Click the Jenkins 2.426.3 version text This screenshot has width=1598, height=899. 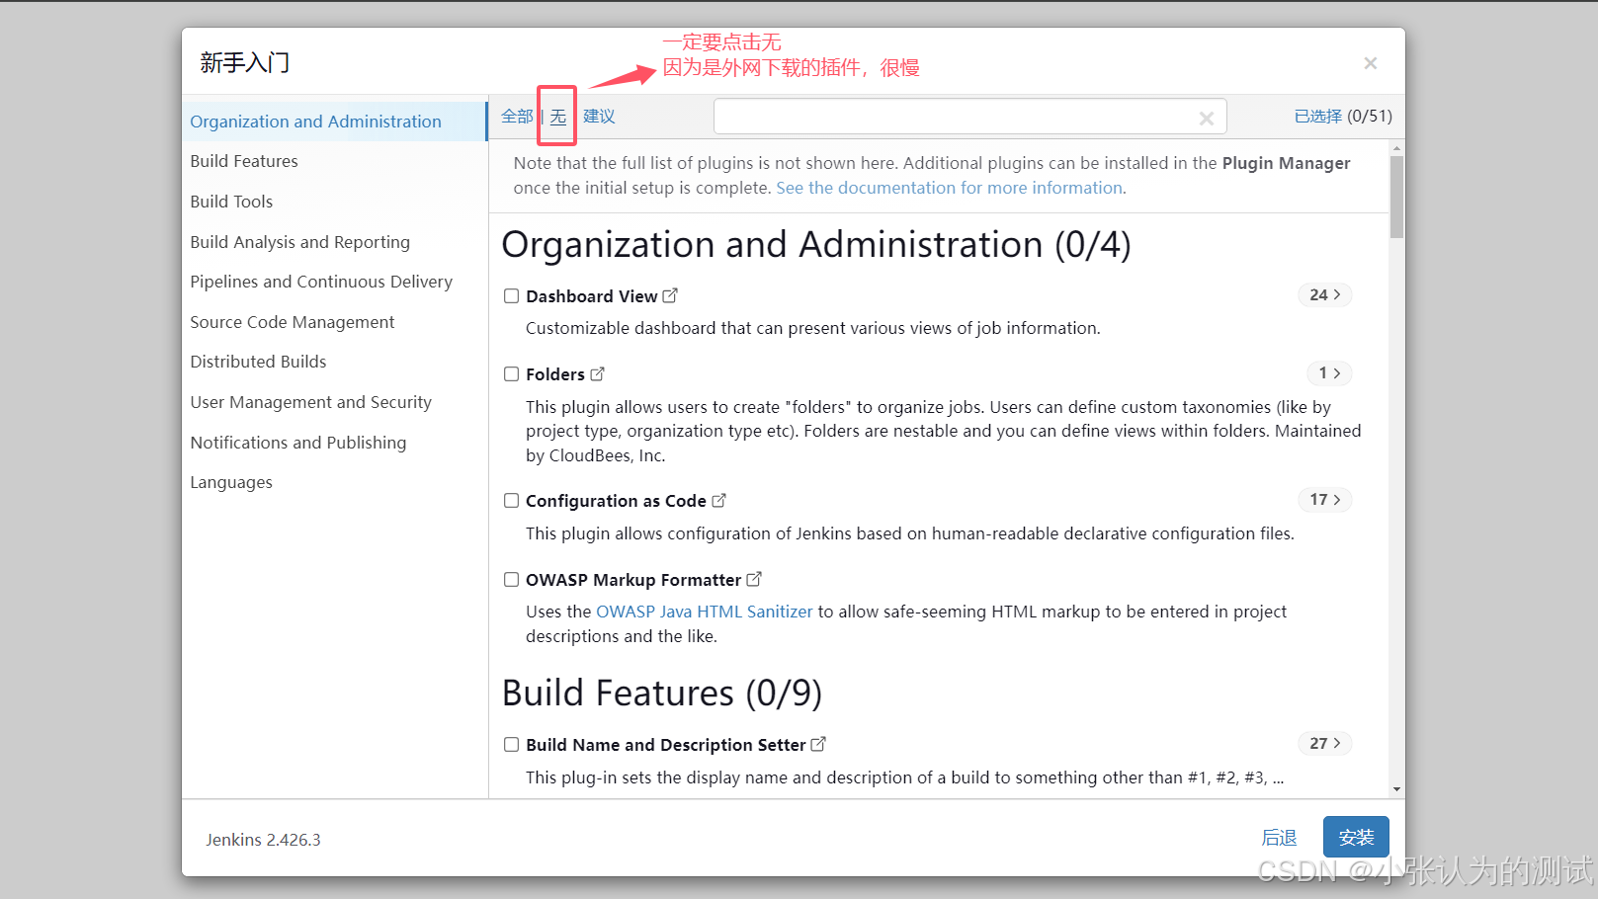[x=263, y=840]
